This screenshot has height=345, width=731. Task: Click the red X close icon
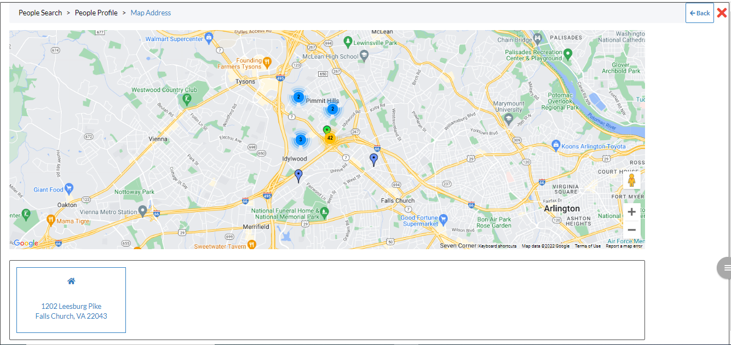[722, 13]
